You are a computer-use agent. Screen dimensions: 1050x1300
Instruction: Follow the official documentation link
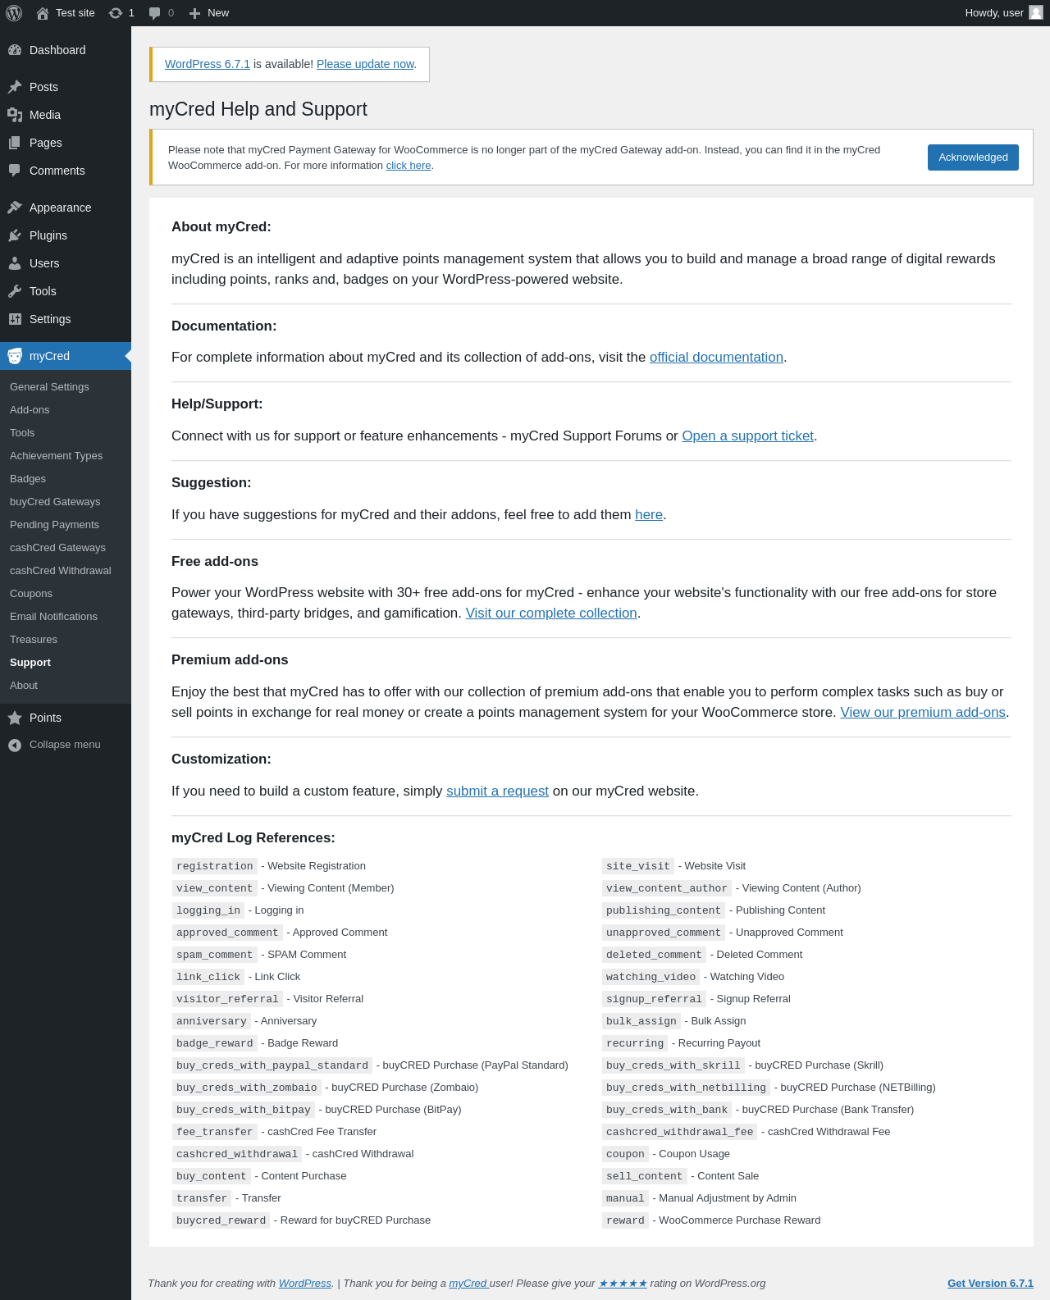pos(716,358)
